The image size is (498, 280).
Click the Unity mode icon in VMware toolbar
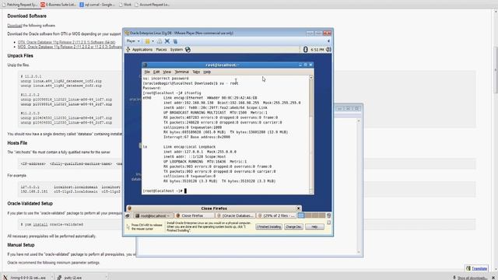point(175,41)
